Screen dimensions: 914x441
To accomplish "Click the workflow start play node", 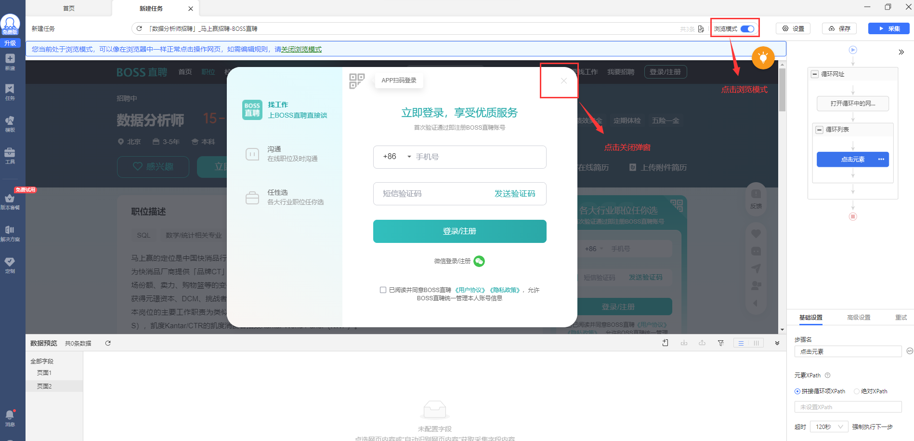I will pyautogui.click(x=853, y=50).
